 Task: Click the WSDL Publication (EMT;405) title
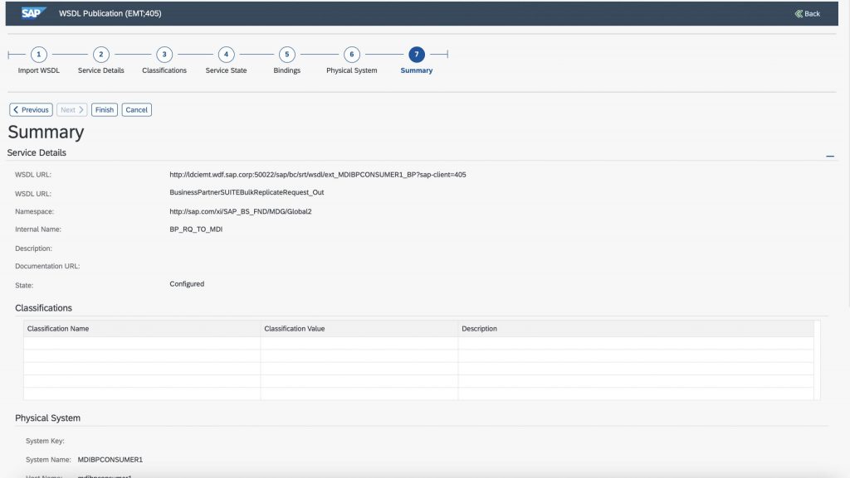pyautogui.click(x=110, y=13)
